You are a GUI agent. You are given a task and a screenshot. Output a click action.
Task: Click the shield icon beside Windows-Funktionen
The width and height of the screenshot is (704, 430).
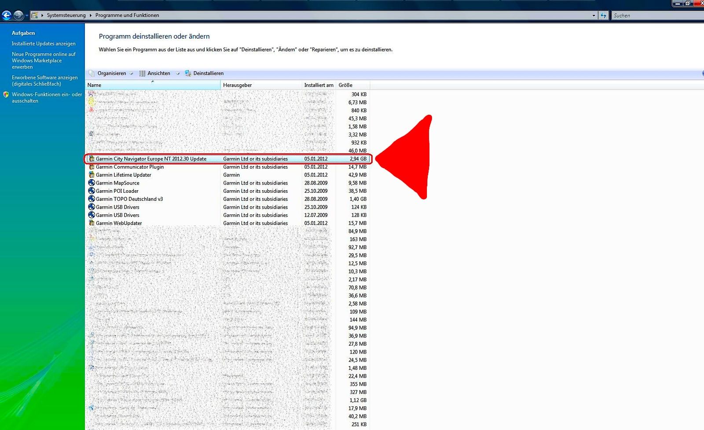coord(6,94)
